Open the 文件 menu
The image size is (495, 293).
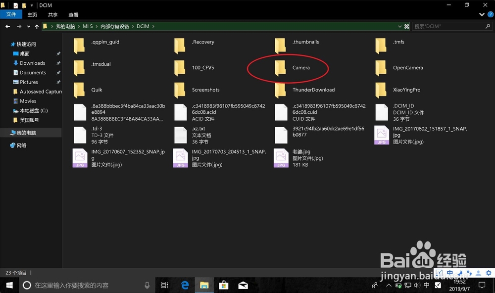pos(11,14)
